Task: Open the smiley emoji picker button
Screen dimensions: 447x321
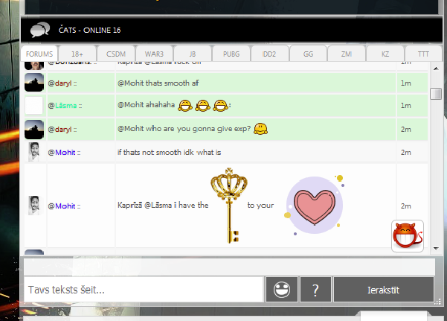Action: (282, 289)
